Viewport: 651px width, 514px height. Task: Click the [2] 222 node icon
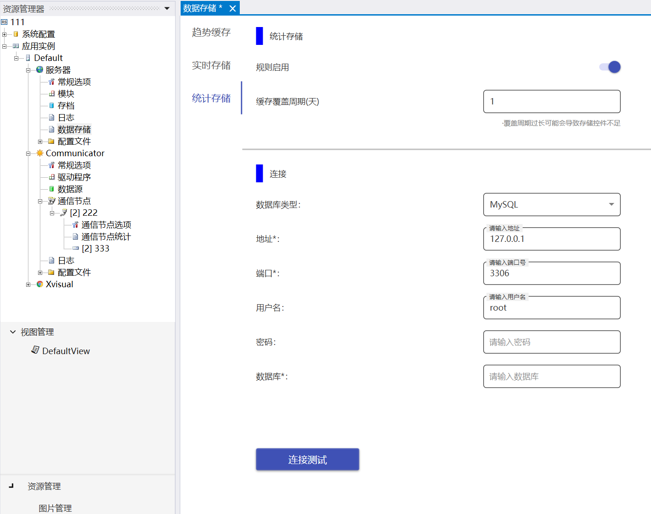(x=64, y=213)
